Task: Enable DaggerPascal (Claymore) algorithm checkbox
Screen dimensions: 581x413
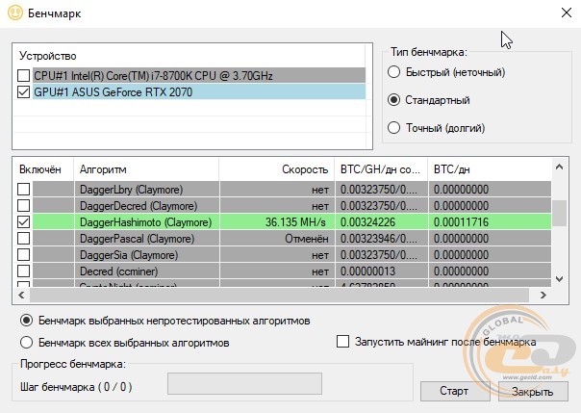Action: (x=23, y=239)
